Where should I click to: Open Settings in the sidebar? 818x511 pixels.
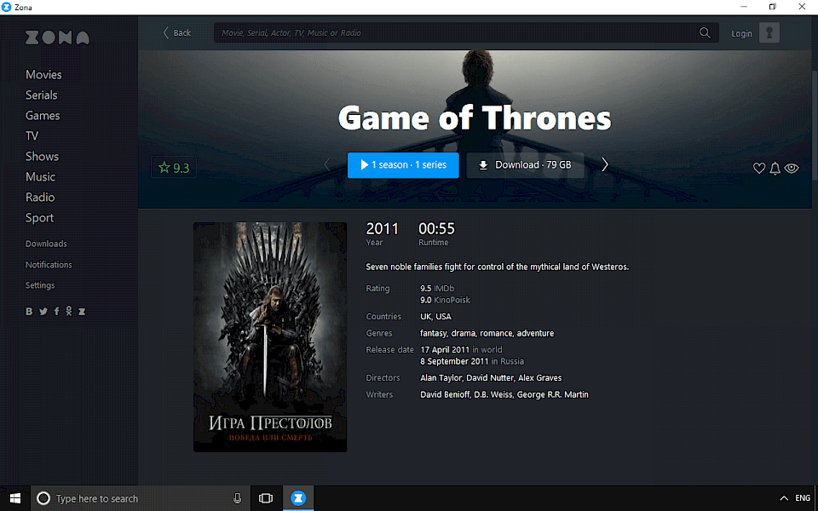[40, 285]
